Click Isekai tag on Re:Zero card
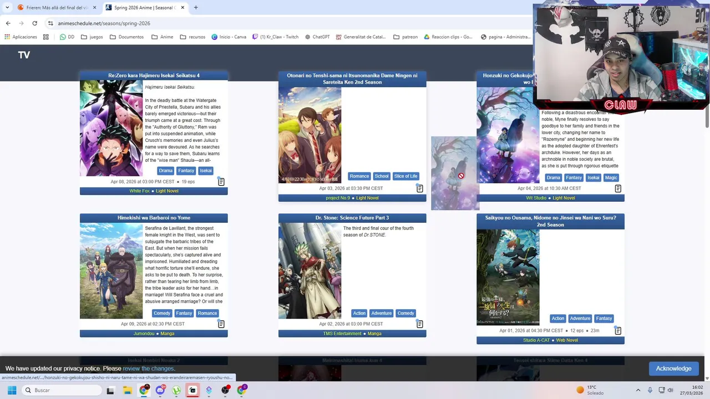 [206, 171]
